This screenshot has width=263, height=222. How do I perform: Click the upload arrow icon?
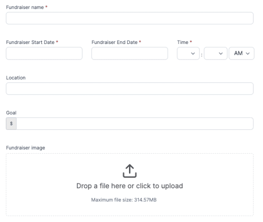point(129,171)
